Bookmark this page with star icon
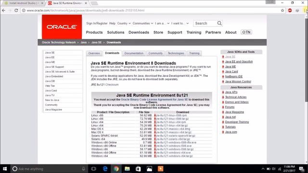This screenshot has width=308, height=173. [x=282, y=11]
